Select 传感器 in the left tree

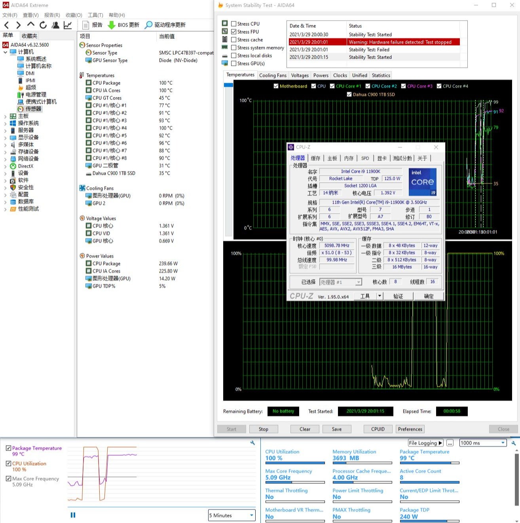pos(33,109)
